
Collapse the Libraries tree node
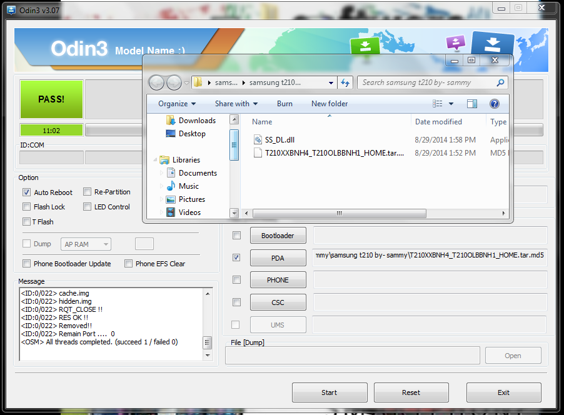(156, 159)
